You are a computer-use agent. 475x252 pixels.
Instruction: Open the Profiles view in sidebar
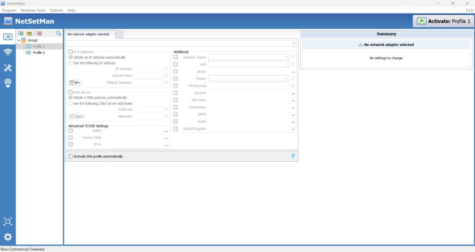pyautogui.click(x=8, y=37)
